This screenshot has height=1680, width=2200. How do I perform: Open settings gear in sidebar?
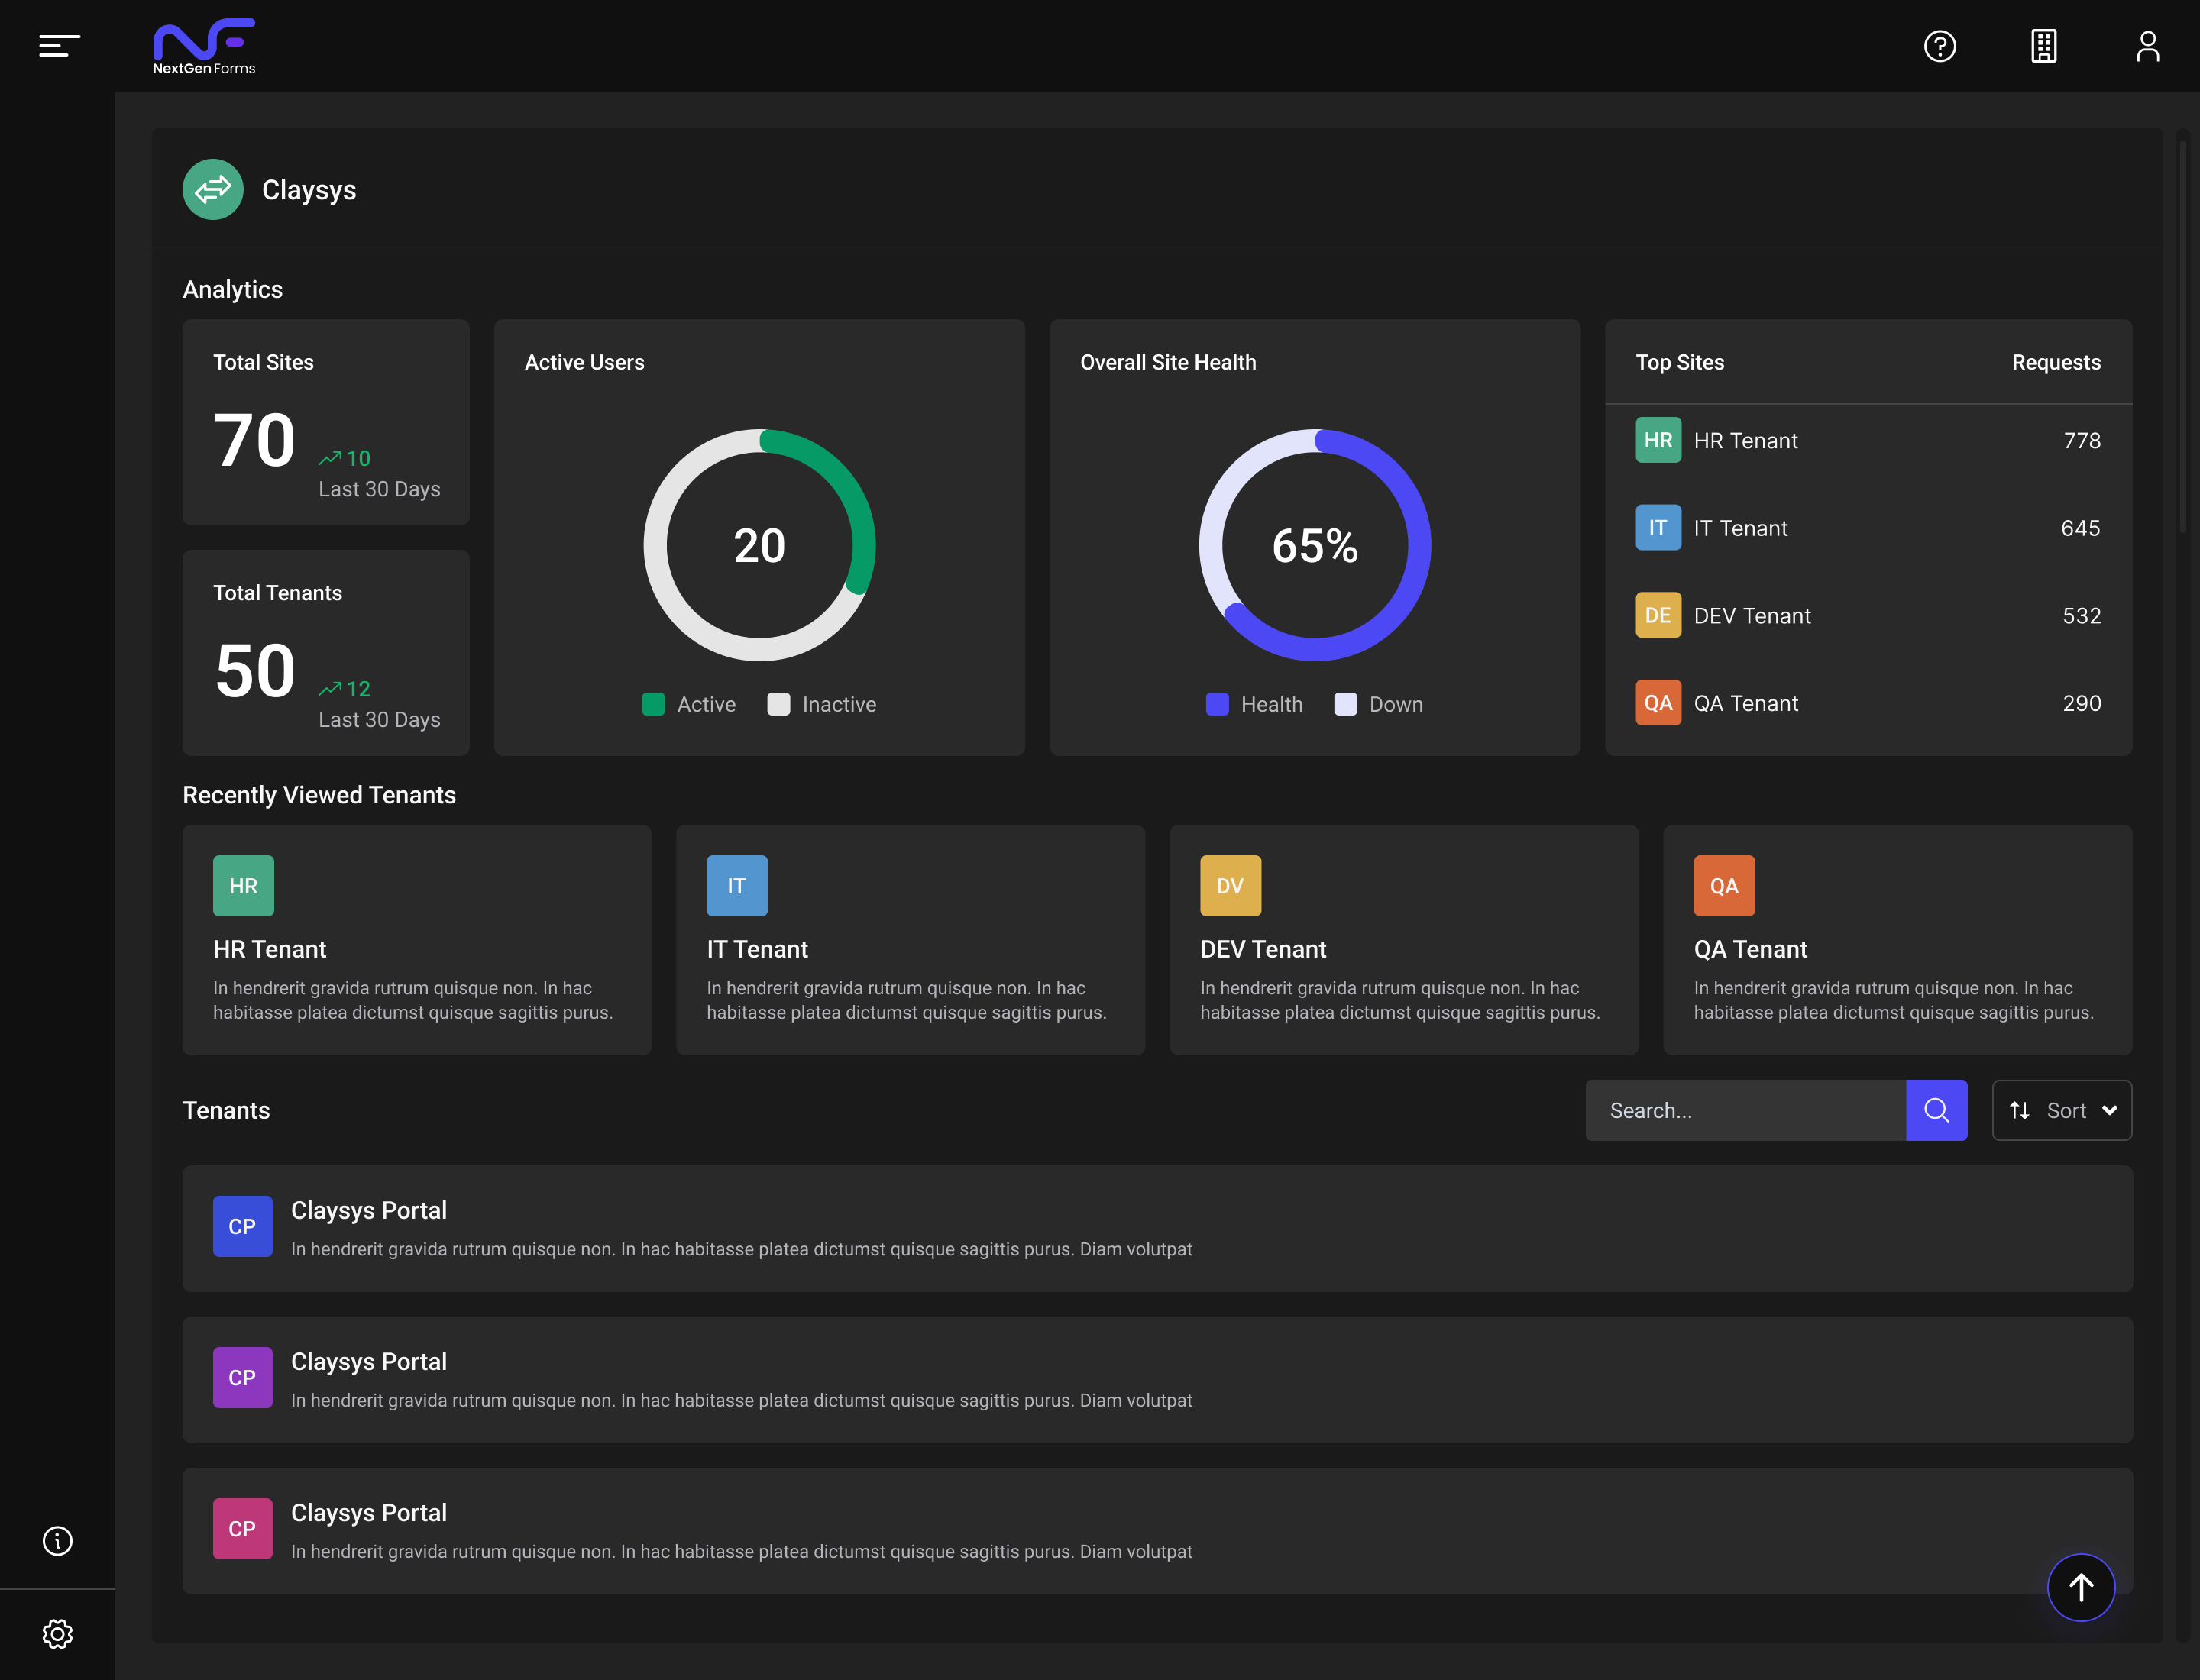(58, 1634)
